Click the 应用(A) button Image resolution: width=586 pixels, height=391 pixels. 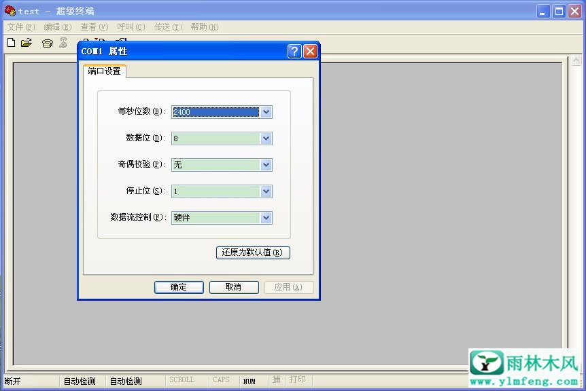[288, 287]
